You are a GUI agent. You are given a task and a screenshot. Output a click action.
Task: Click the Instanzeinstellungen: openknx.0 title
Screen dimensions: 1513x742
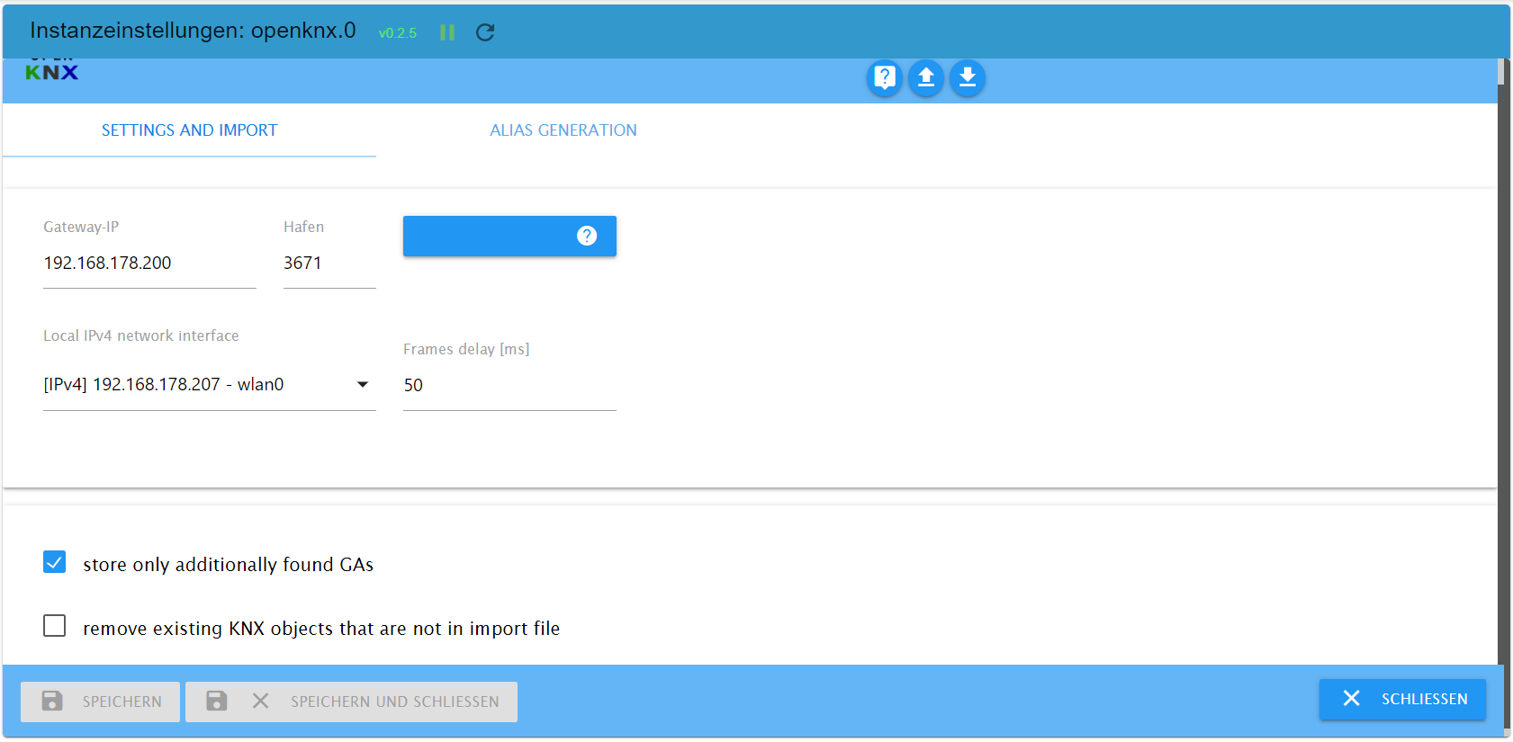click(193, 31)
